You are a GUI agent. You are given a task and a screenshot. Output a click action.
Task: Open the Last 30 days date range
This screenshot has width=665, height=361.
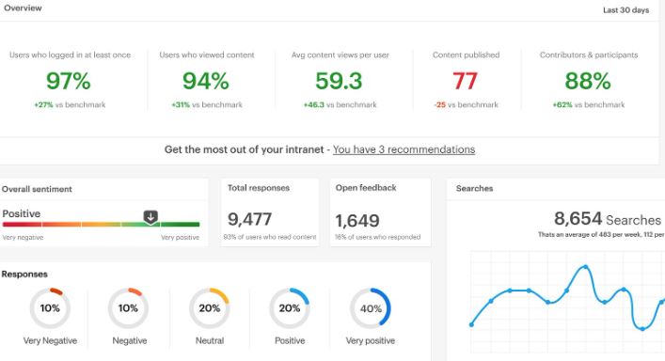pyautogui.click(x=626, y=10)
